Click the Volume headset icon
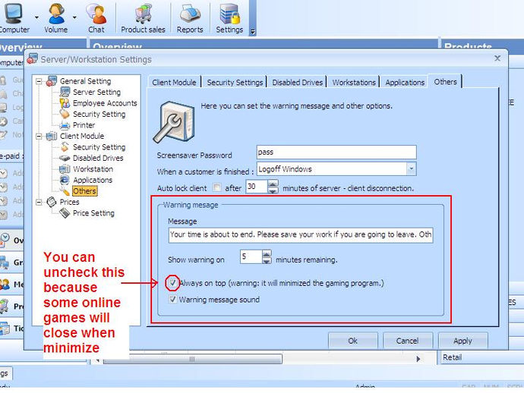Screen dimensions: 524x393 click(x=56, y=14)
